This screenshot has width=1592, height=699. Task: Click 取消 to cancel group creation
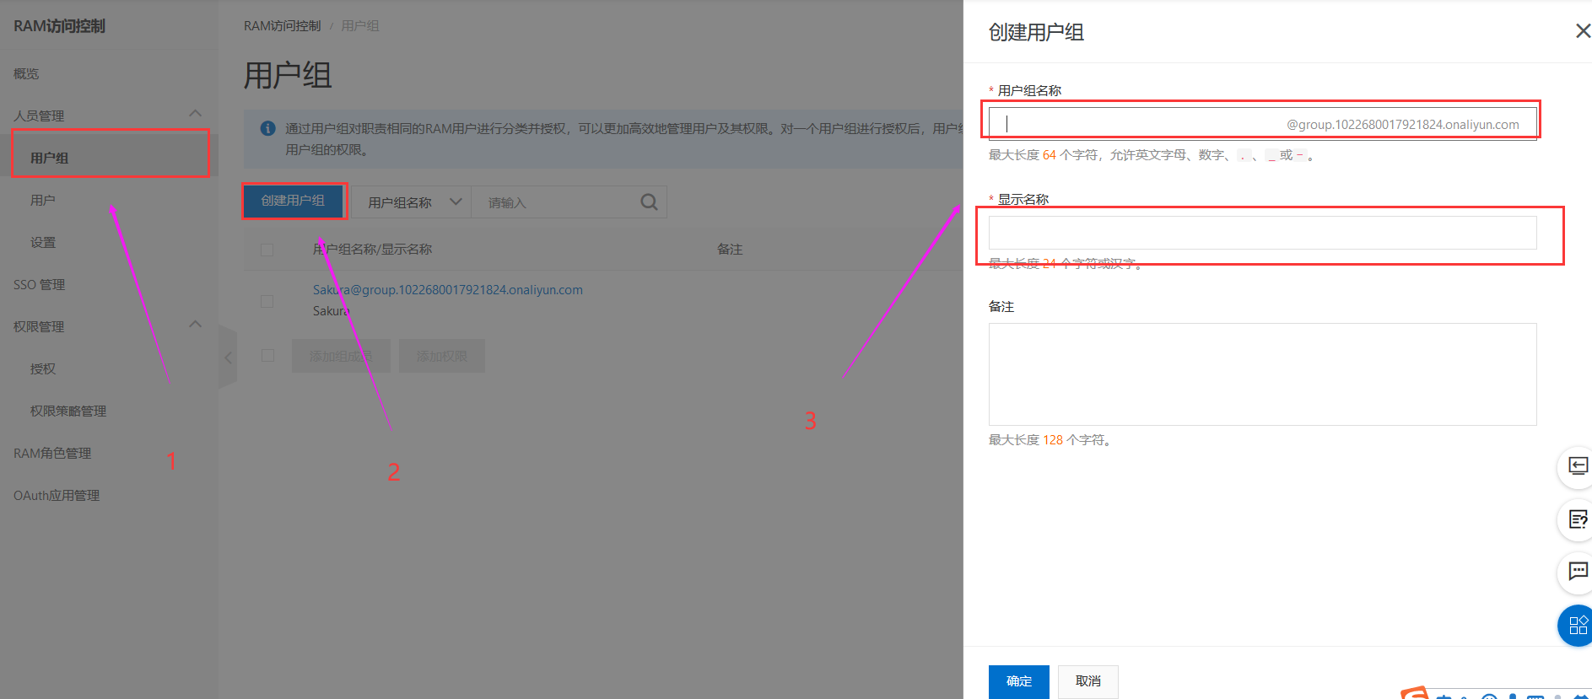1088,681
